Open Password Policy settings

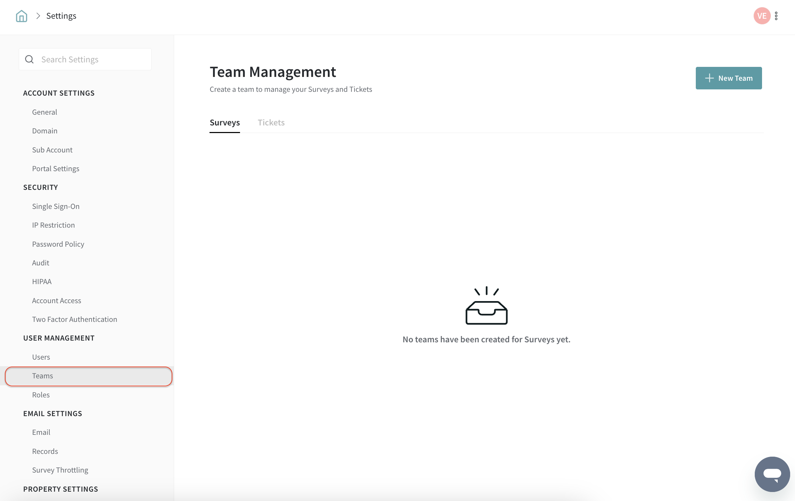coord(58,244)
